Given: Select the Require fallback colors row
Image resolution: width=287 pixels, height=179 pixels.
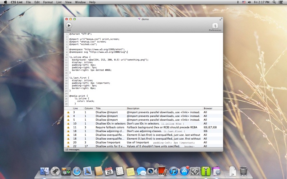Looking at the screenshot, I should pyautogui.click(x=110, y=127).
